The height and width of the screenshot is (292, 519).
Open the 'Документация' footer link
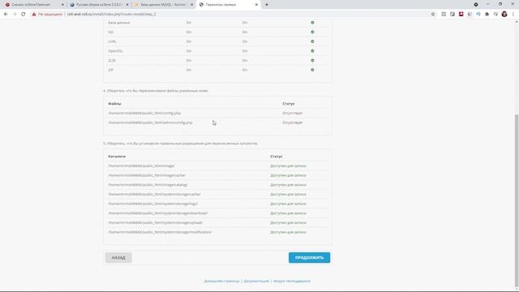256,281
